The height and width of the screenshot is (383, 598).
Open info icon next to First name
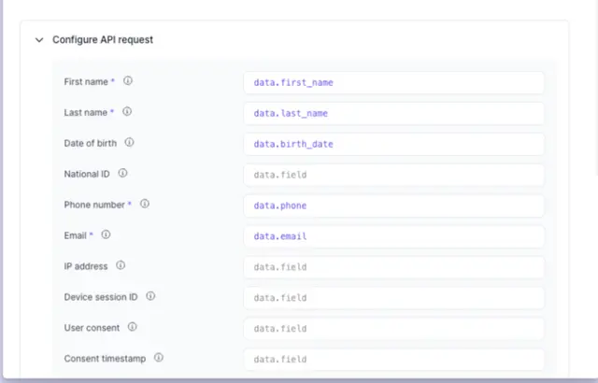point(128,80)
